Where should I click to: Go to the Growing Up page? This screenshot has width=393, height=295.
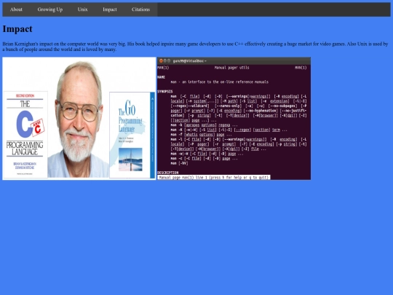click(x=50, y=9)
